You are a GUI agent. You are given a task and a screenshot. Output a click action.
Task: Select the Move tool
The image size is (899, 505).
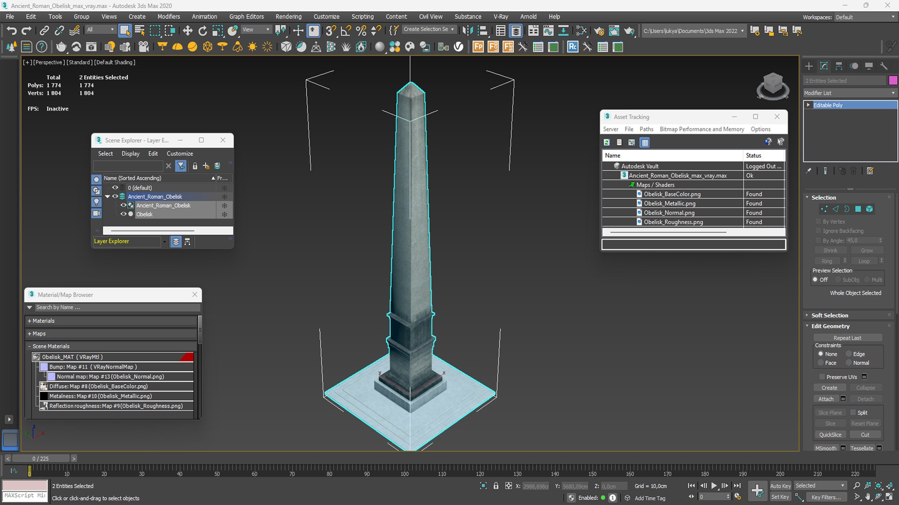pyautogui.click(x=187, y=31)
